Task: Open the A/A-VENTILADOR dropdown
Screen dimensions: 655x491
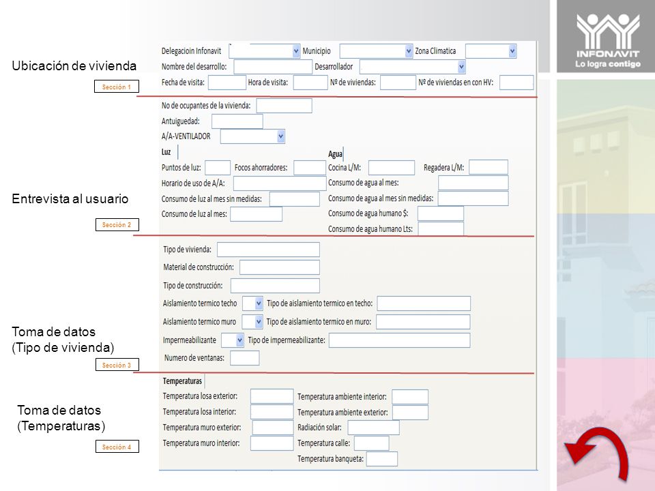Action: coord(252,136)
